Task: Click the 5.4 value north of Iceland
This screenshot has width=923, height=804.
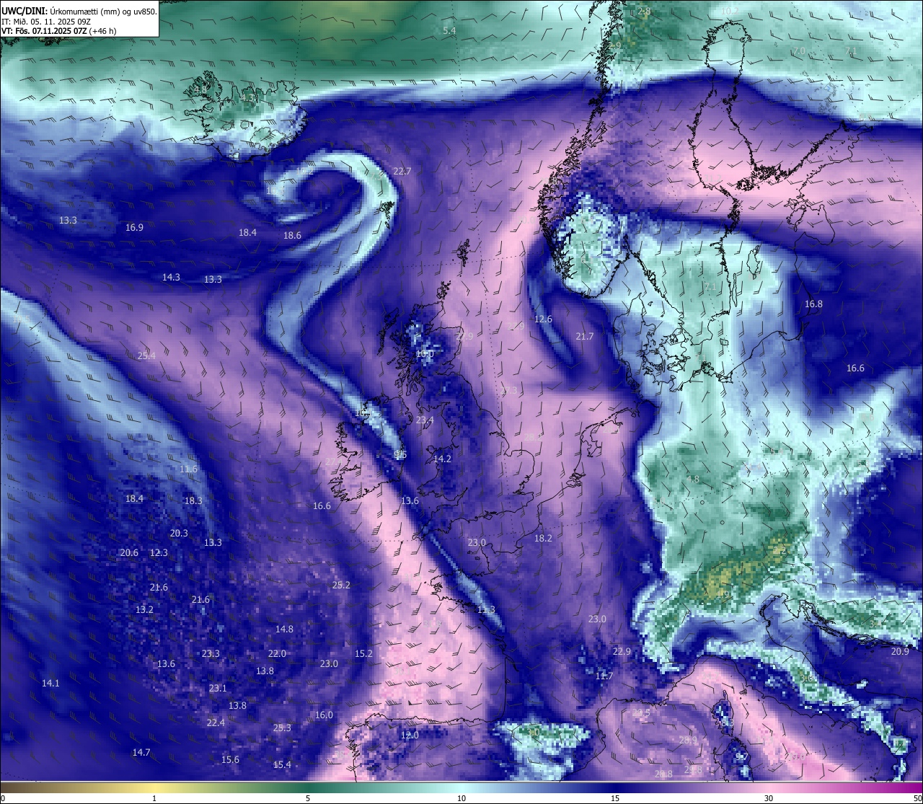Action: 449,30
